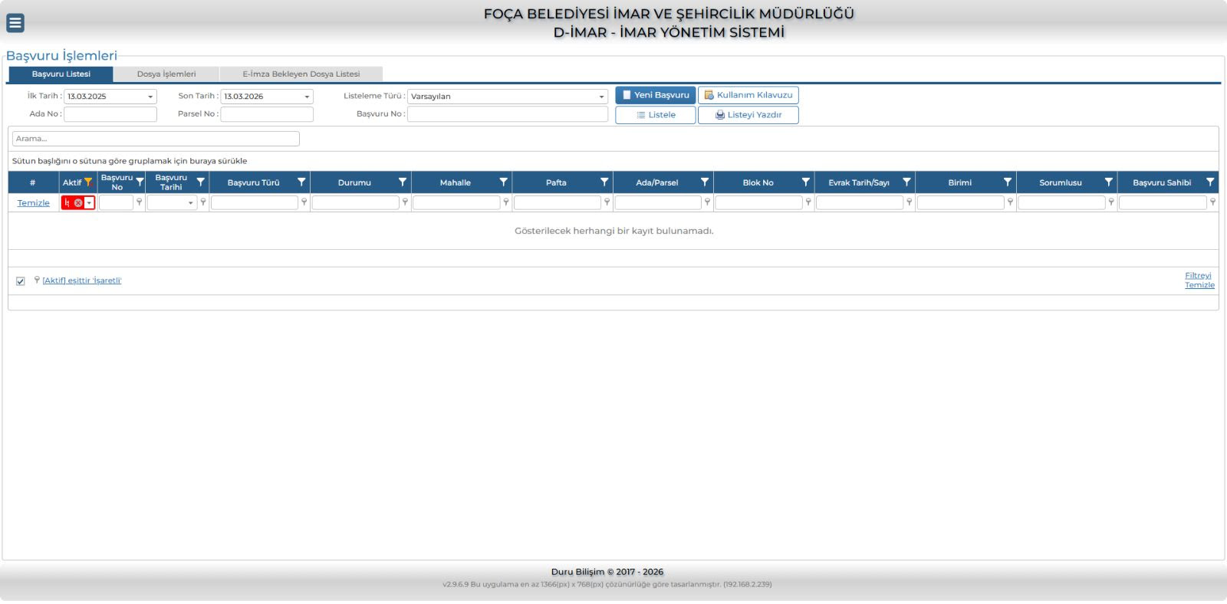
Task: Uncheck the active filter checkbox in grid footer
Action: coord(21,281)
